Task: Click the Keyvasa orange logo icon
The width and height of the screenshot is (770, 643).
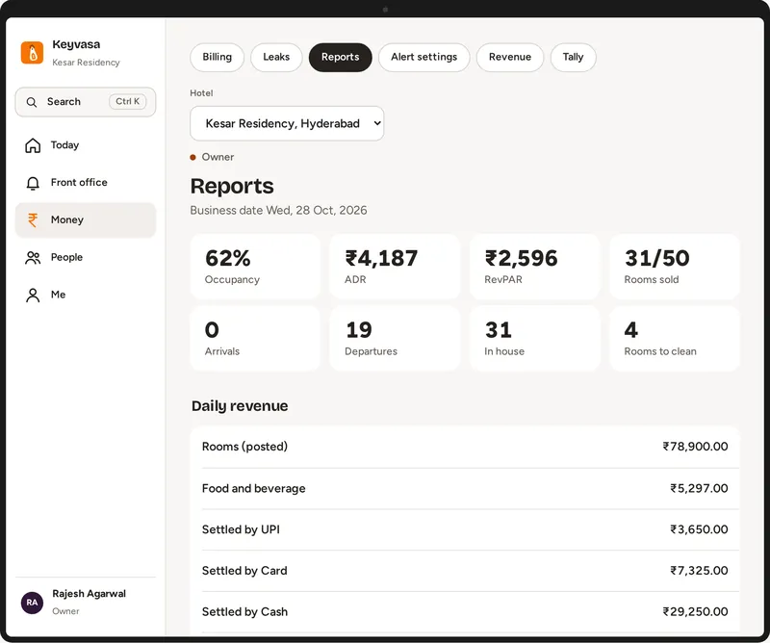Action: pos(32,53)
